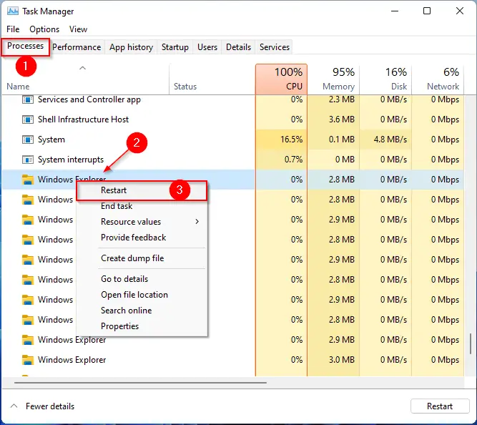The width and height of the screenshot is (477, 425).
Task: Switch to the Processes tab
Action: [26, 47]
